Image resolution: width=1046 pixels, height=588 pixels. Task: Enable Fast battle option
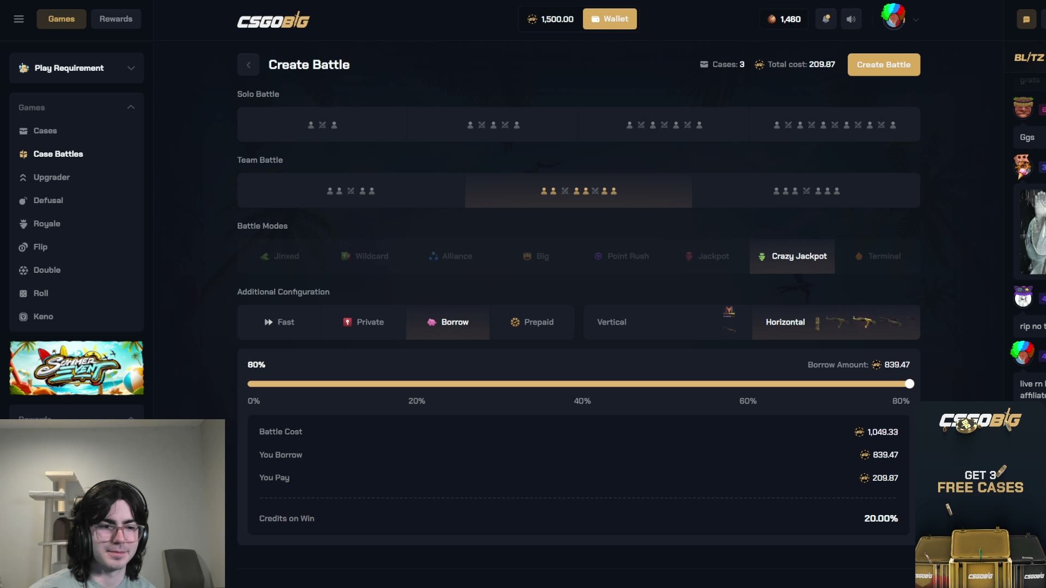tap(279, 322)
